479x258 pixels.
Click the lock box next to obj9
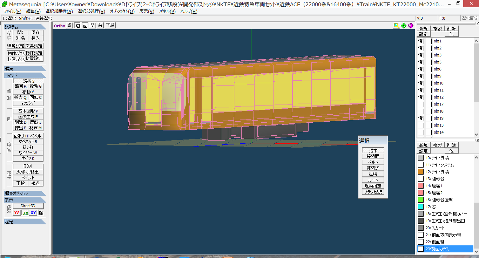click(x=429, y=76)
